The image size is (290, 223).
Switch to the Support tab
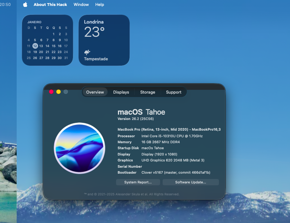coord(174,92)
